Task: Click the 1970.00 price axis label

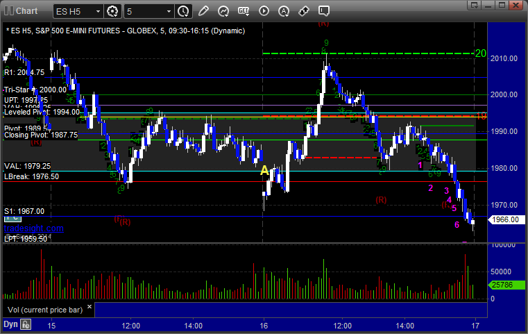Action: (504, 205)
